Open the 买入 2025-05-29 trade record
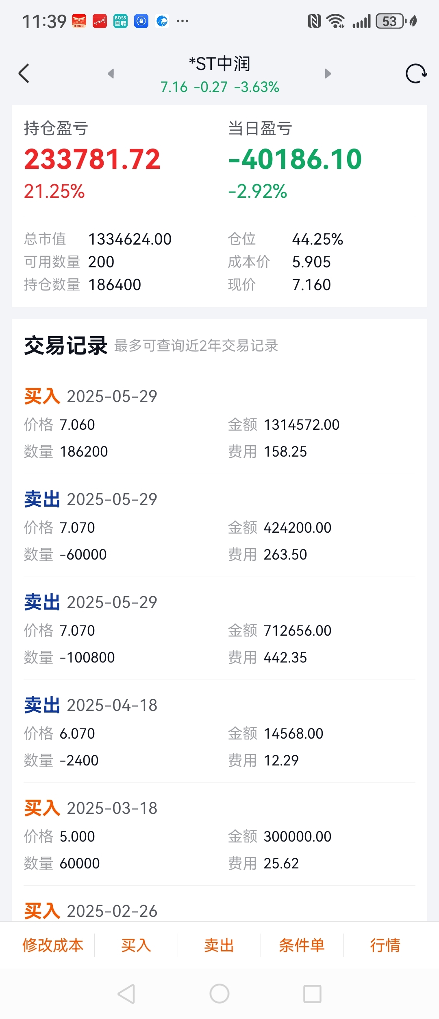The height and width of the screenshot is (1019, 439). [219, 423]
